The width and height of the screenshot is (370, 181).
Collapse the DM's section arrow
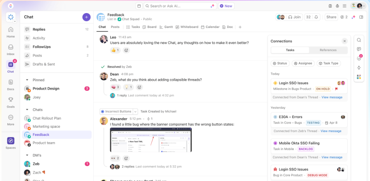pyautogui.click(x=27, y=155)
